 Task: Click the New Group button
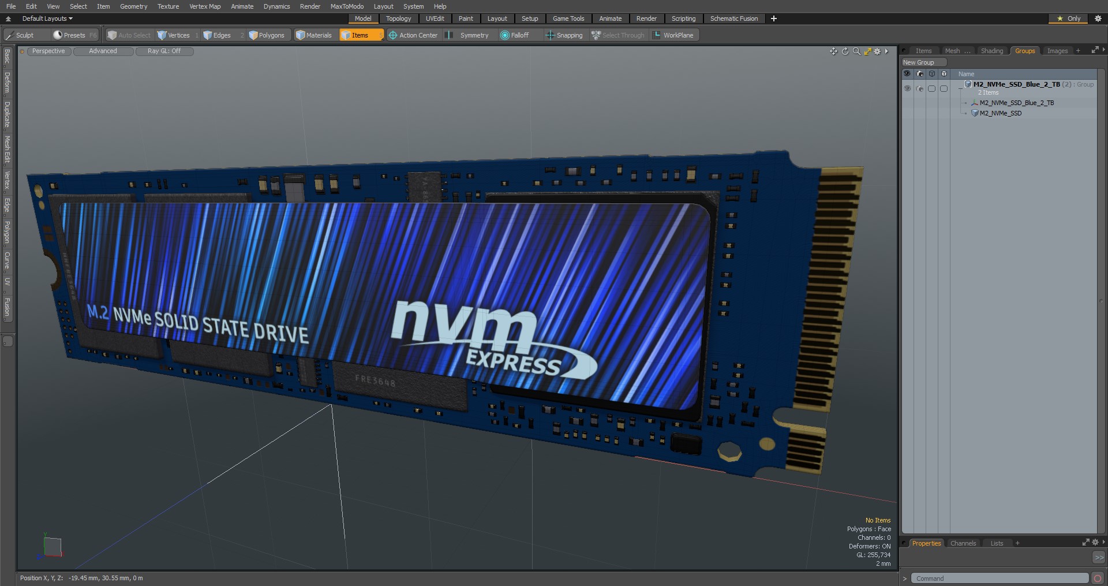[924, 62]
